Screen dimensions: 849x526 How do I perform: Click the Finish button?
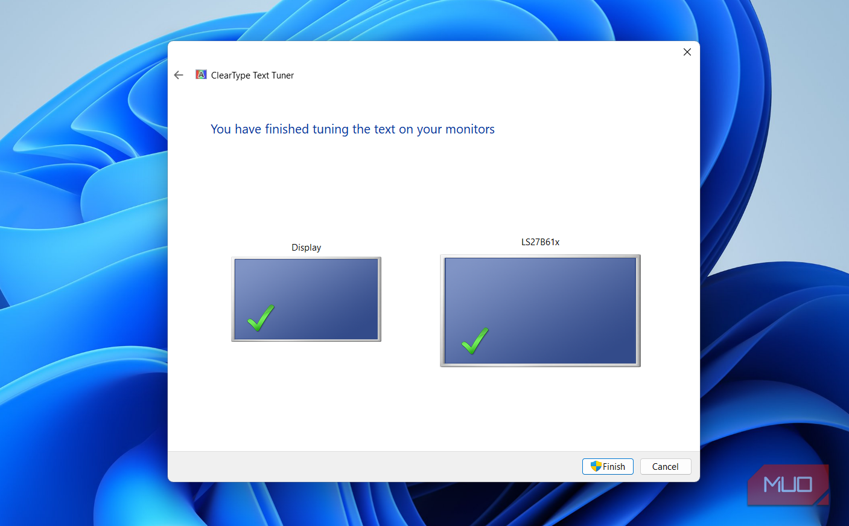pos(608,466)
